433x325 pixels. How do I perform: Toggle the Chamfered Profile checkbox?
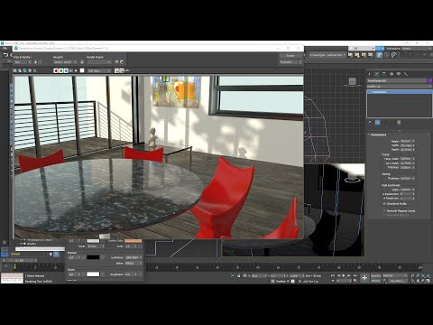[x=385, y=204]
